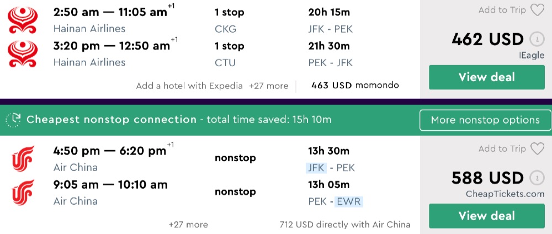The height and width of the screenshot is (234, 552).
Task: Click Air China logo on 9:05 am flight
Action: [x=23, y=193]
